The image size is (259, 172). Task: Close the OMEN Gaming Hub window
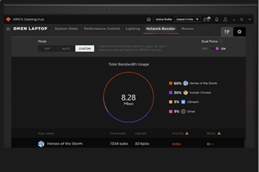[250, 20]
